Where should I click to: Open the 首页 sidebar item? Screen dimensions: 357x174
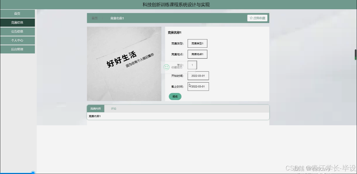(17, 14)
